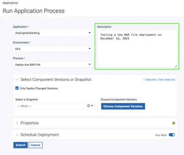Click the Run Application Process page heading
184x155 pixels.
point(34,11)
